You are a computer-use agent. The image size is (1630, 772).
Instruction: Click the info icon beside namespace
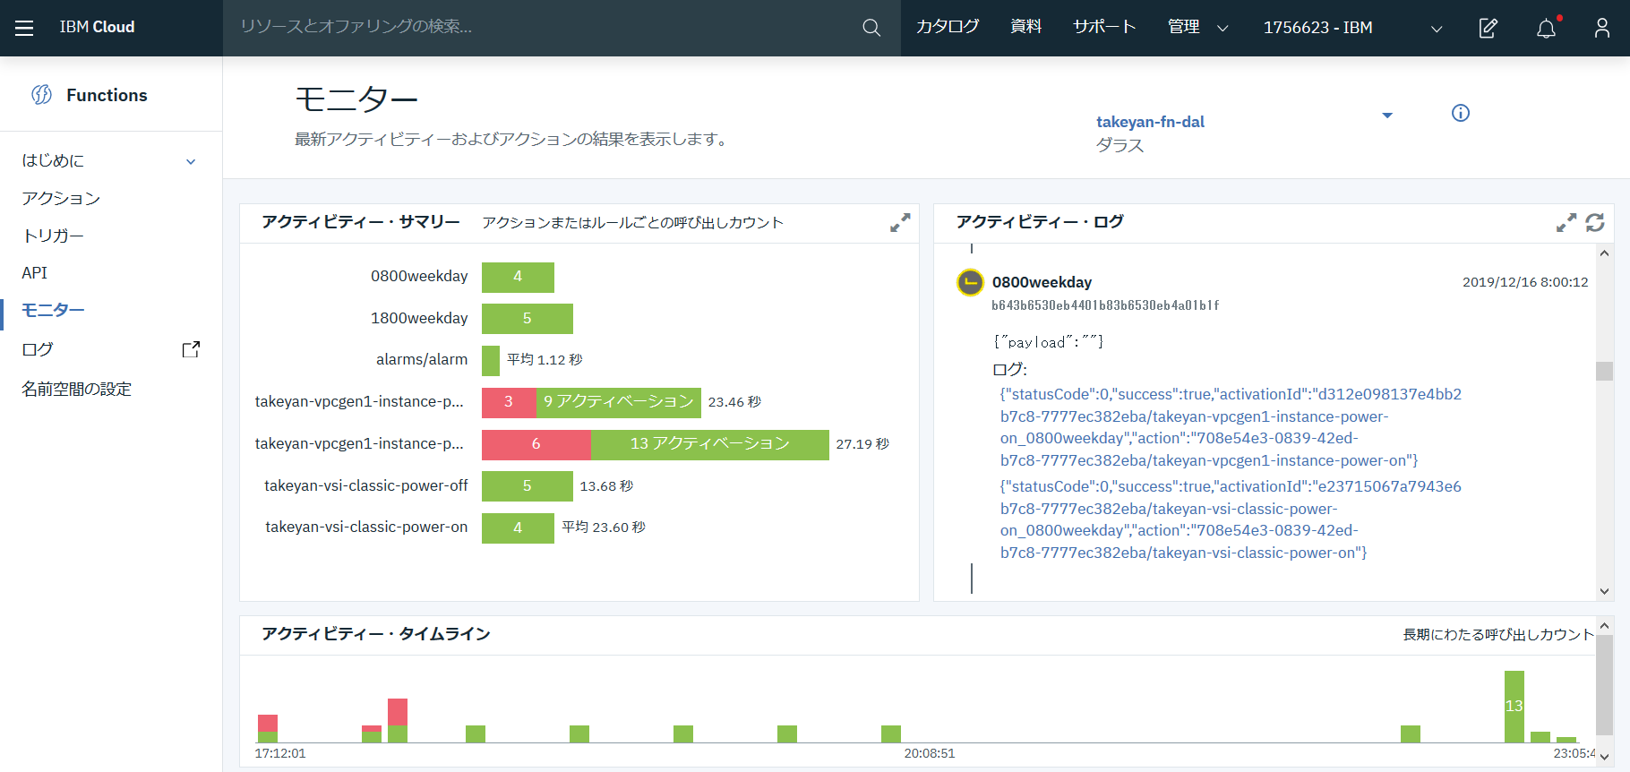[x=1461, y=113]
